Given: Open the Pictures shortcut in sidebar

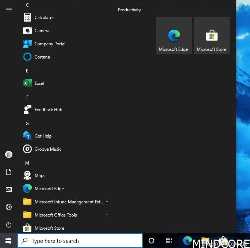Looking at the screenshot, I should (x=9, y=189).
